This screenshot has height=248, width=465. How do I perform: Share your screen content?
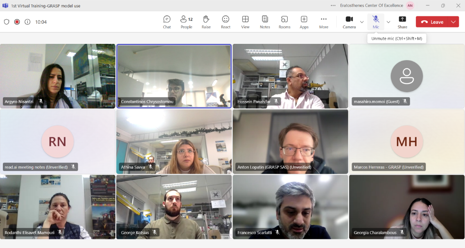(x=402, y=22)
